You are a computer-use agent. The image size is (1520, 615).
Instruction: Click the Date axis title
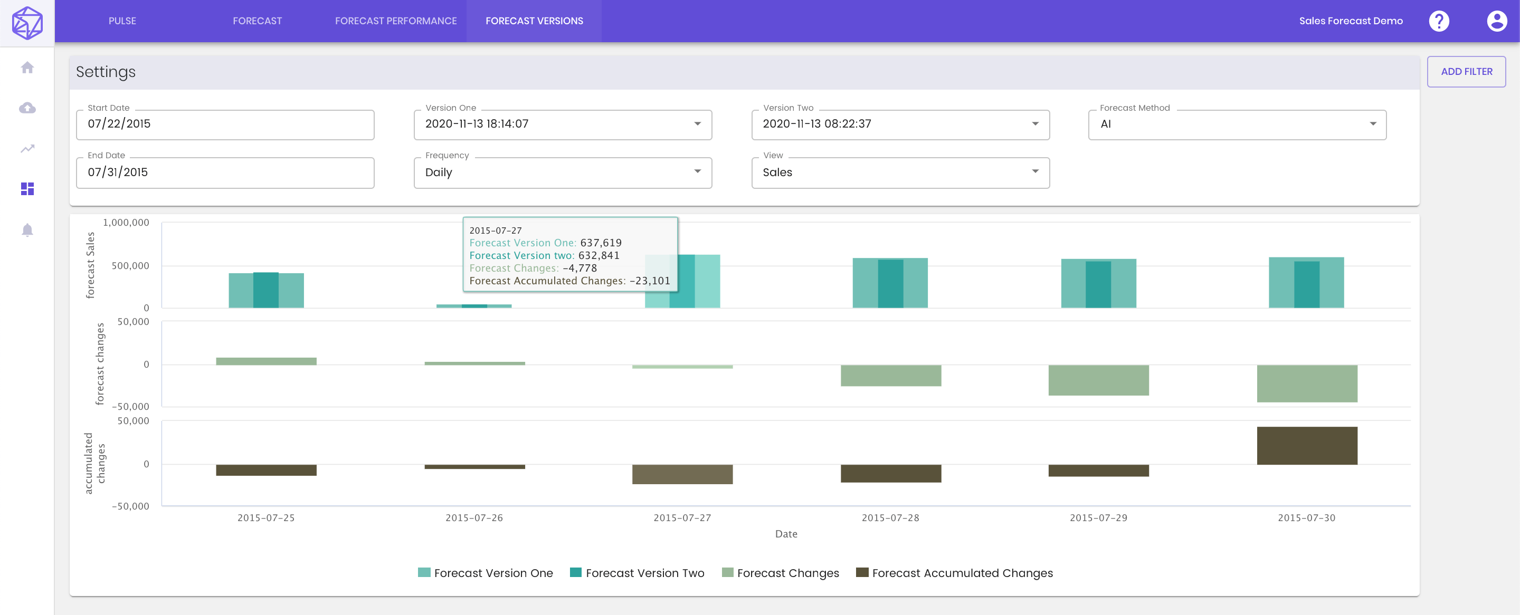[x=786, y=534]
